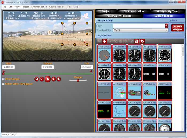Click the red plus new gauge icon
The image size is (187, 138).
coord(105,41)
